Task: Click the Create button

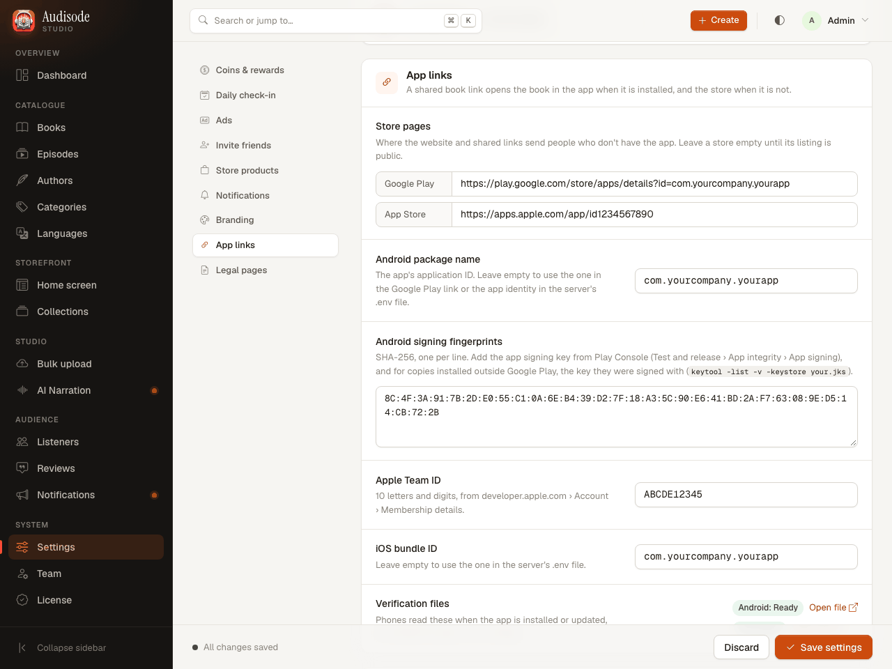Action: (x=718, y=20)
